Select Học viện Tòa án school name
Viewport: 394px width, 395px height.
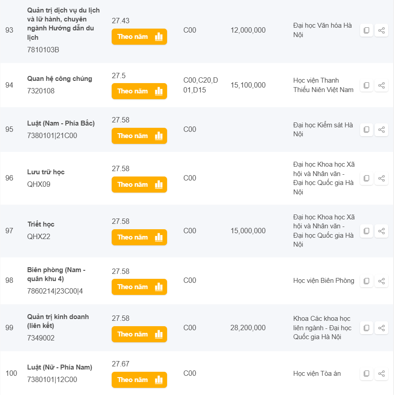[317, 373]
